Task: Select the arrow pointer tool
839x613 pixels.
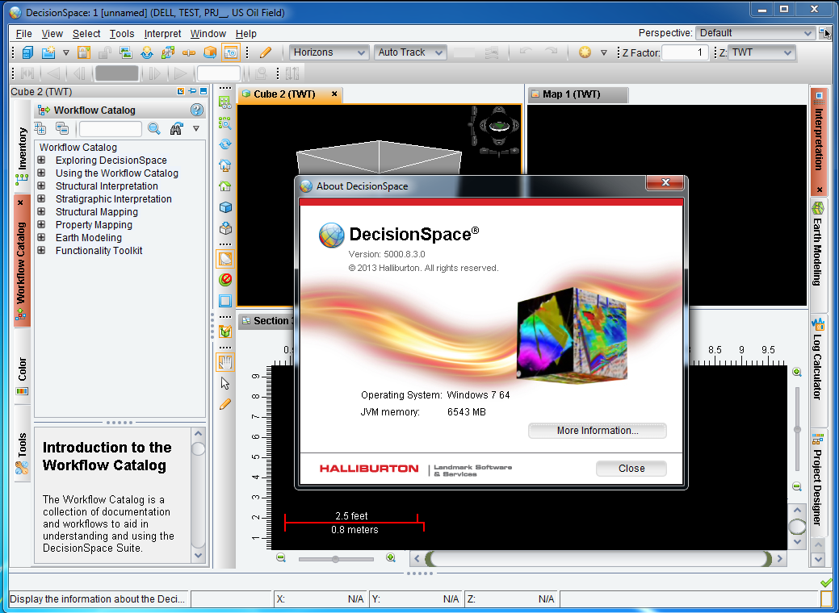Action: tap(225, 383)
